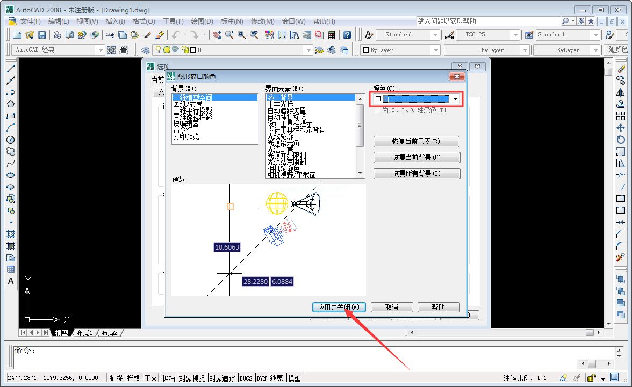
Task: Check 为 X、Y、Z 轴染色 option
Action: [x=377, y=109]
